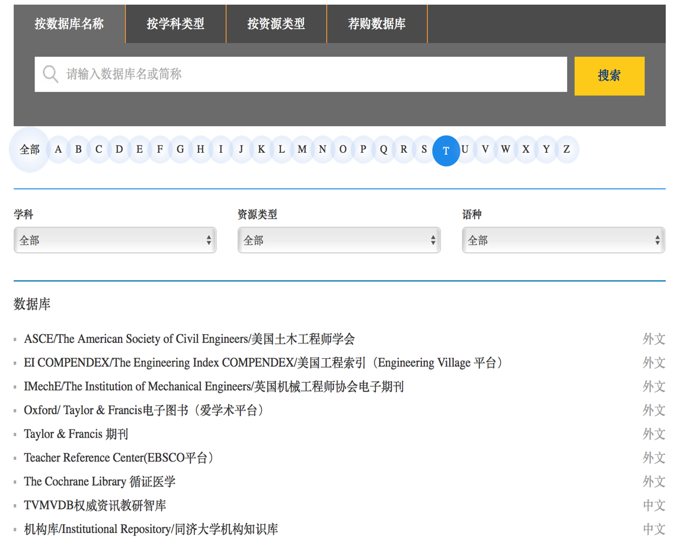This screenshot has height=555, width=679.
Task: Select letter Z in alphabet index
Action: coord(566,149)
